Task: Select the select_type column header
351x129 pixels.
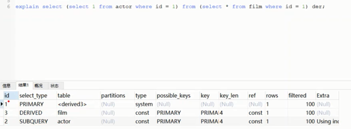Action: pyautogui.click(x=33, y=96)
